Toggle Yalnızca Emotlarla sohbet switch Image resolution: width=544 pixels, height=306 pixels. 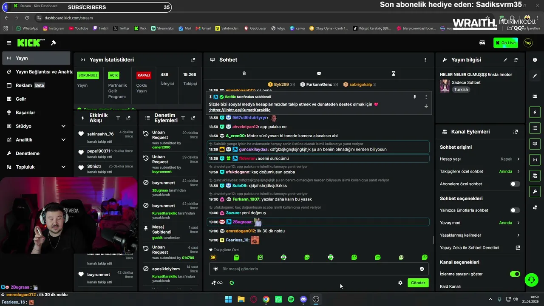click(x=515, y=210)
